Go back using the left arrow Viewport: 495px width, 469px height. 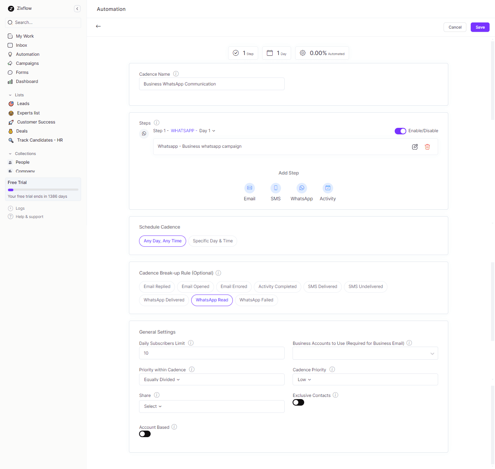click(98, 26)
